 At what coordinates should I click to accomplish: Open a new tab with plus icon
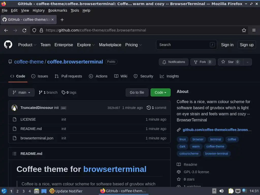pos(62,20)
